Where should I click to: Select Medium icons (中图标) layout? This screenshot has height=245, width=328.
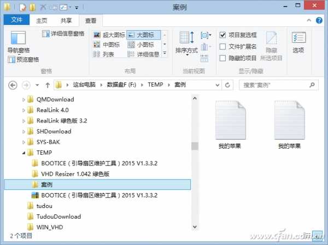pyautogui.click(x=107, y=44)
